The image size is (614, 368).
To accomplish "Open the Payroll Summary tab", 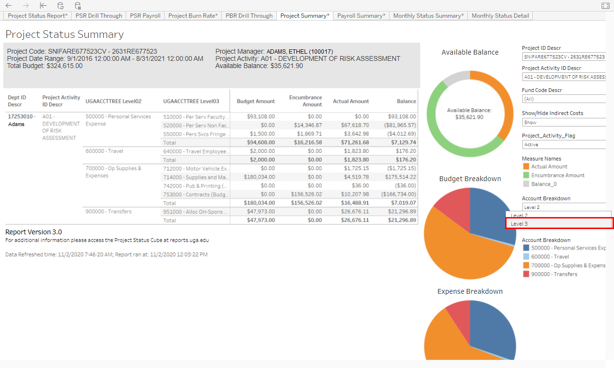I will (361, 16).
